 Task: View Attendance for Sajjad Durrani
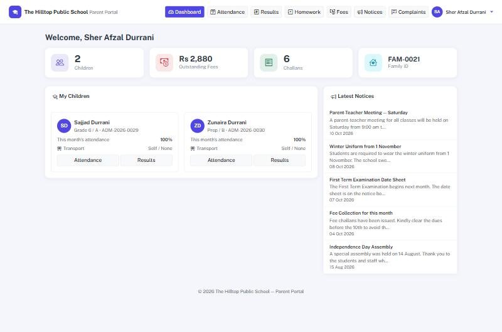pyautogui.click(x=88, y=160)
